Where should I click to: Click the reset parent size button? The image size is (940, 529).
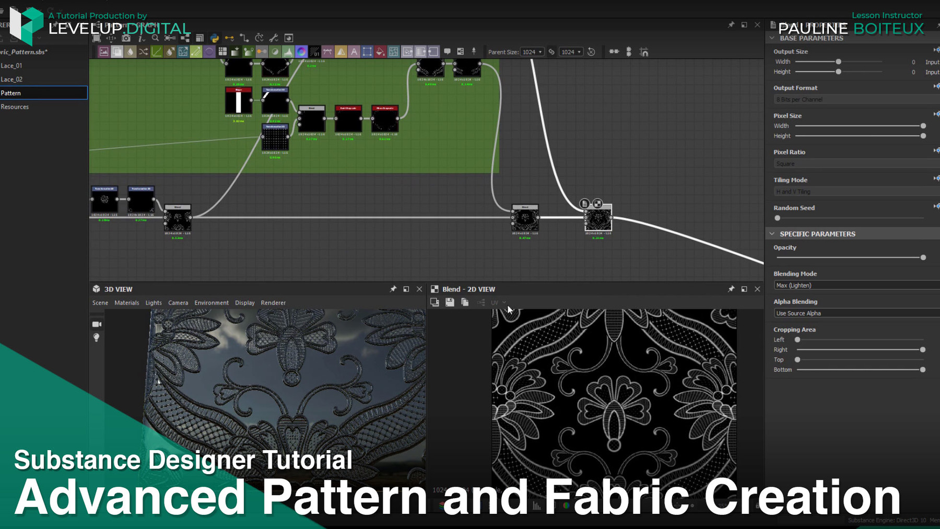pos(592,52)
